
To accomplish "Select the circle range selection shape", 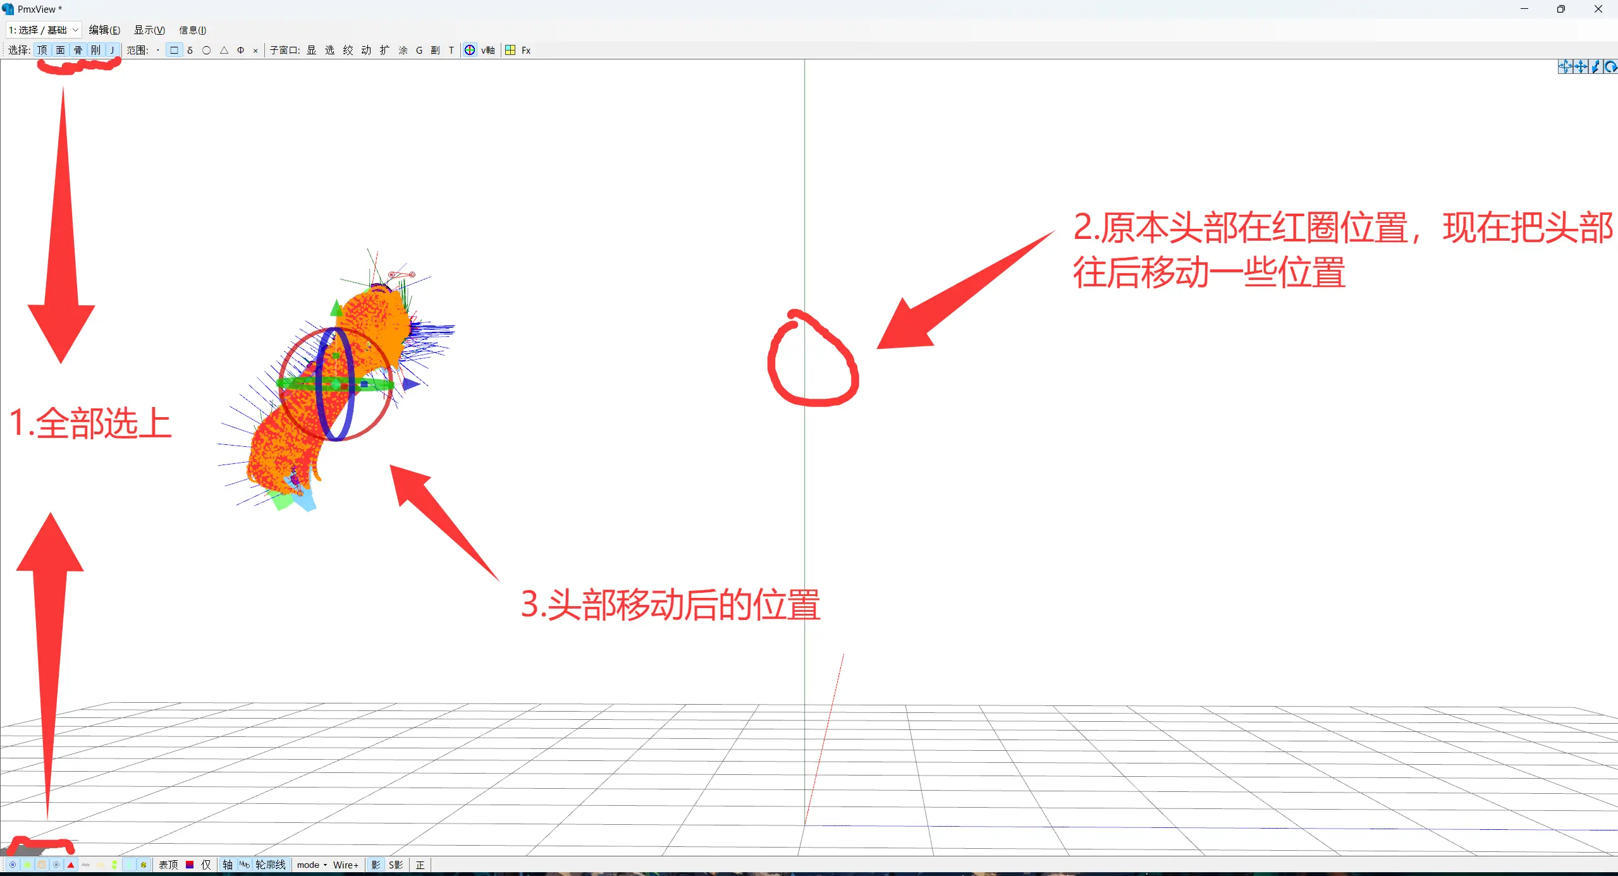I will pos(206,50).
